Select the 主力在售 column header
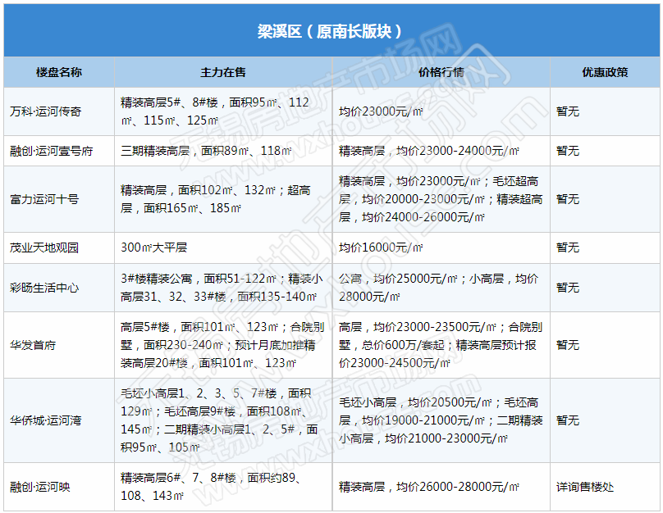The width and height of the screenshot is (663, 513). click(x=223, y=72)
